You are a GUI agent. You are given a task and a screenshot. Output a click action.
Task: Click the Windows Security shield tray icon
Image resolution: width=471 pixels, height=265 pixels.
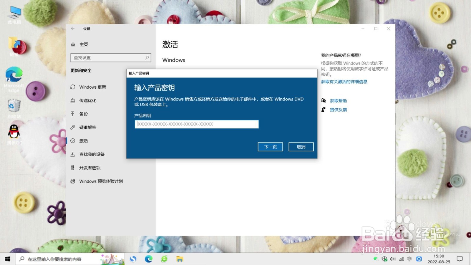pos(384,259)
